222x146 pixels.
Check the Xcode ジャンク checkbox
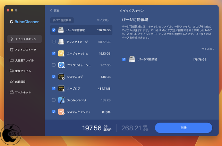(x=53, y=100)
